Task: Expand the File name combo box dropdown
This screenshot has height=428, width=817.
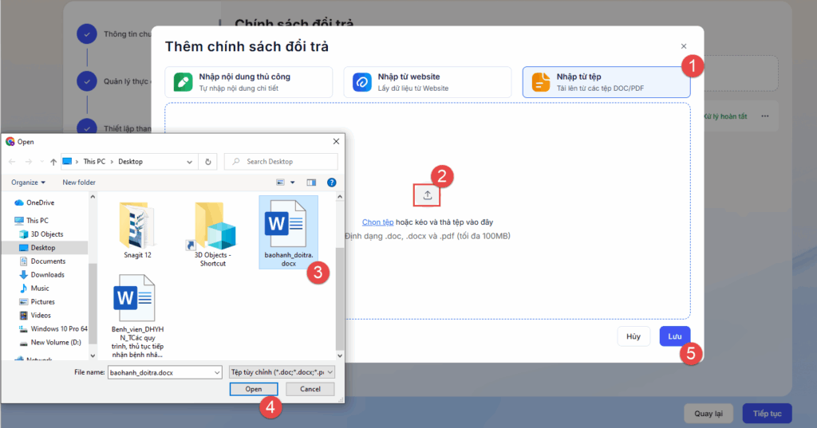Action: click(x=216, y=371)
